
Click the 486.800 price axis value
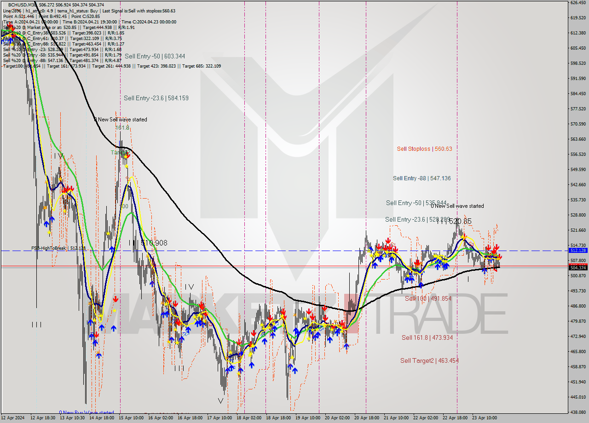577,306
